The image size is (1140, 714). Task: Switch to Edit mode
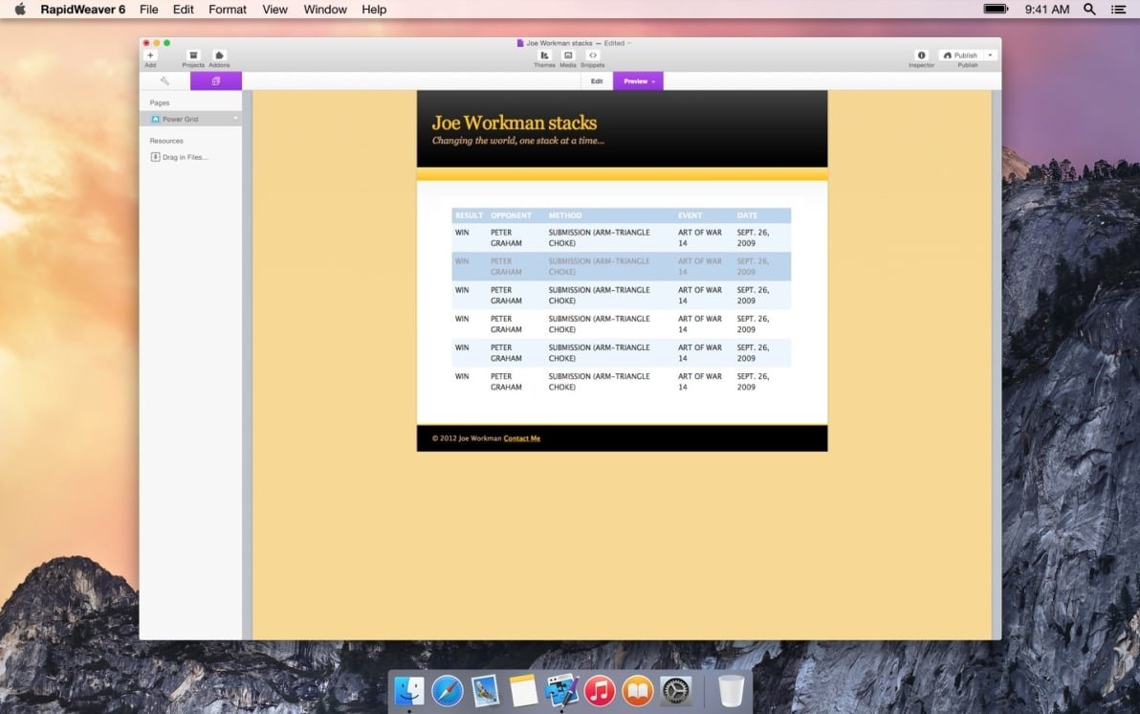(x=597, y=80)
